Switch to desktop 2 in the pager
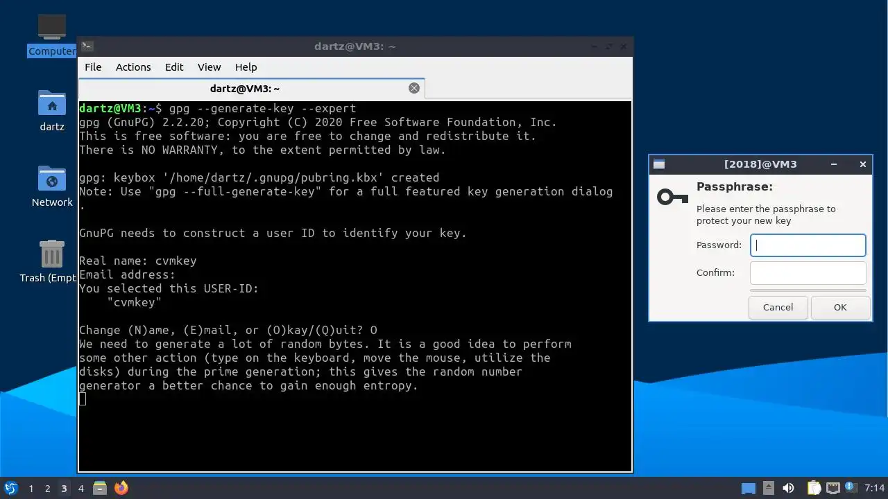888x499 pixels. tap(47, 488)
